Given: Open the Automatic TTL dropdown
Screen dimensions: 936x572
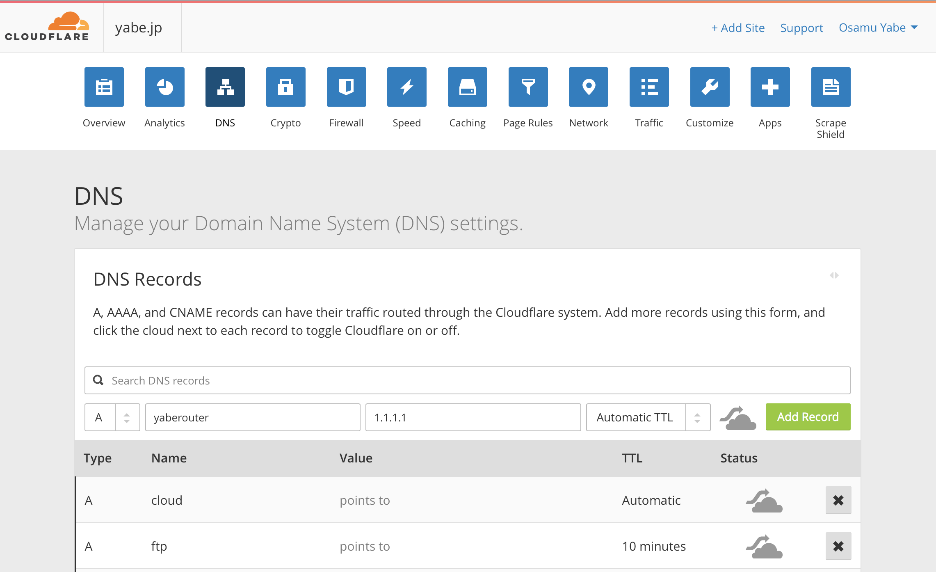Looking at the screenshot, I should (648, 417).
